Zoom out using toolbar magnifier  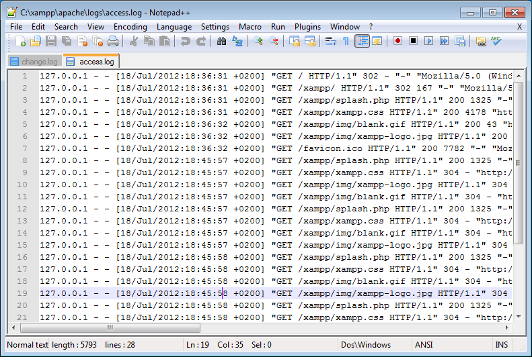point(274,42)
